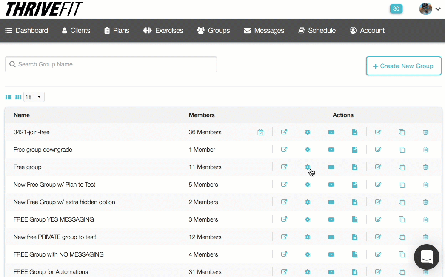Go to the Clients menu
The height and width of the screenshot is (277, 445).
[x=76, y=31]
